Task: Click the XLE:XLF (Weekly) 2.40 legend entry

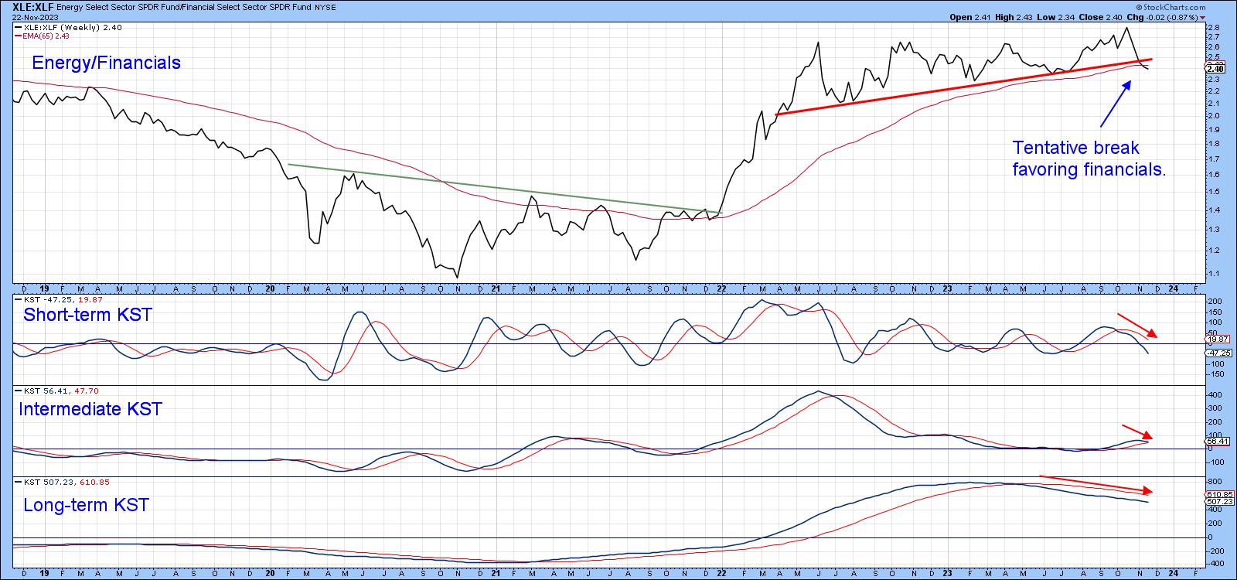Action: [x=68, y=27]
